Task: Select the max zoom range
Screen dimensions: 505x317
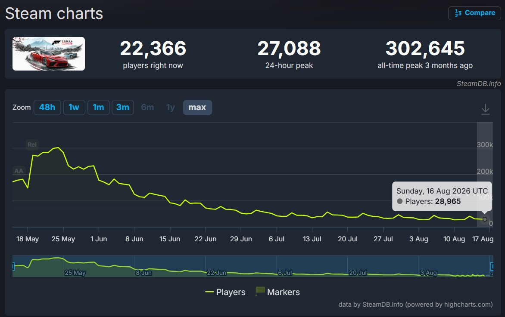Action: pyautogui.click(x=197, y=108)
